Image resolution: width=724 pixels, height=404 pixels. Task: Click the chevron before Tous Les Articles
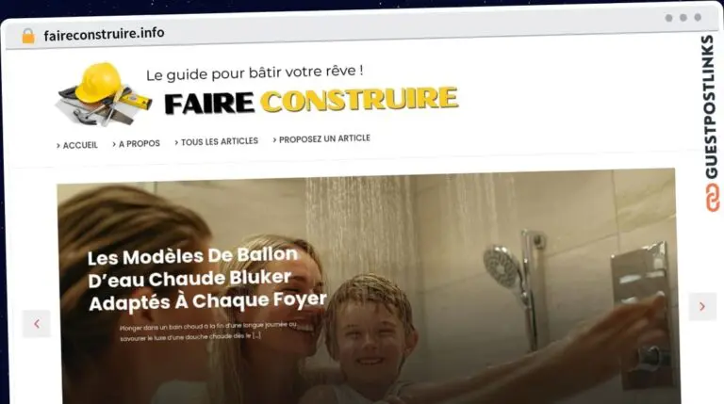(x=176, y=143)
